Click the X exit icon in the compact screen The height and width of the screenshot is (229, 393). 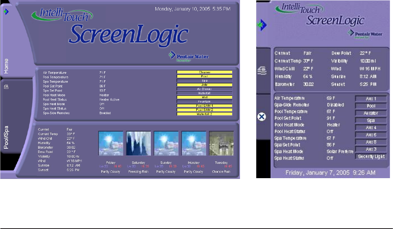(262, 116)
